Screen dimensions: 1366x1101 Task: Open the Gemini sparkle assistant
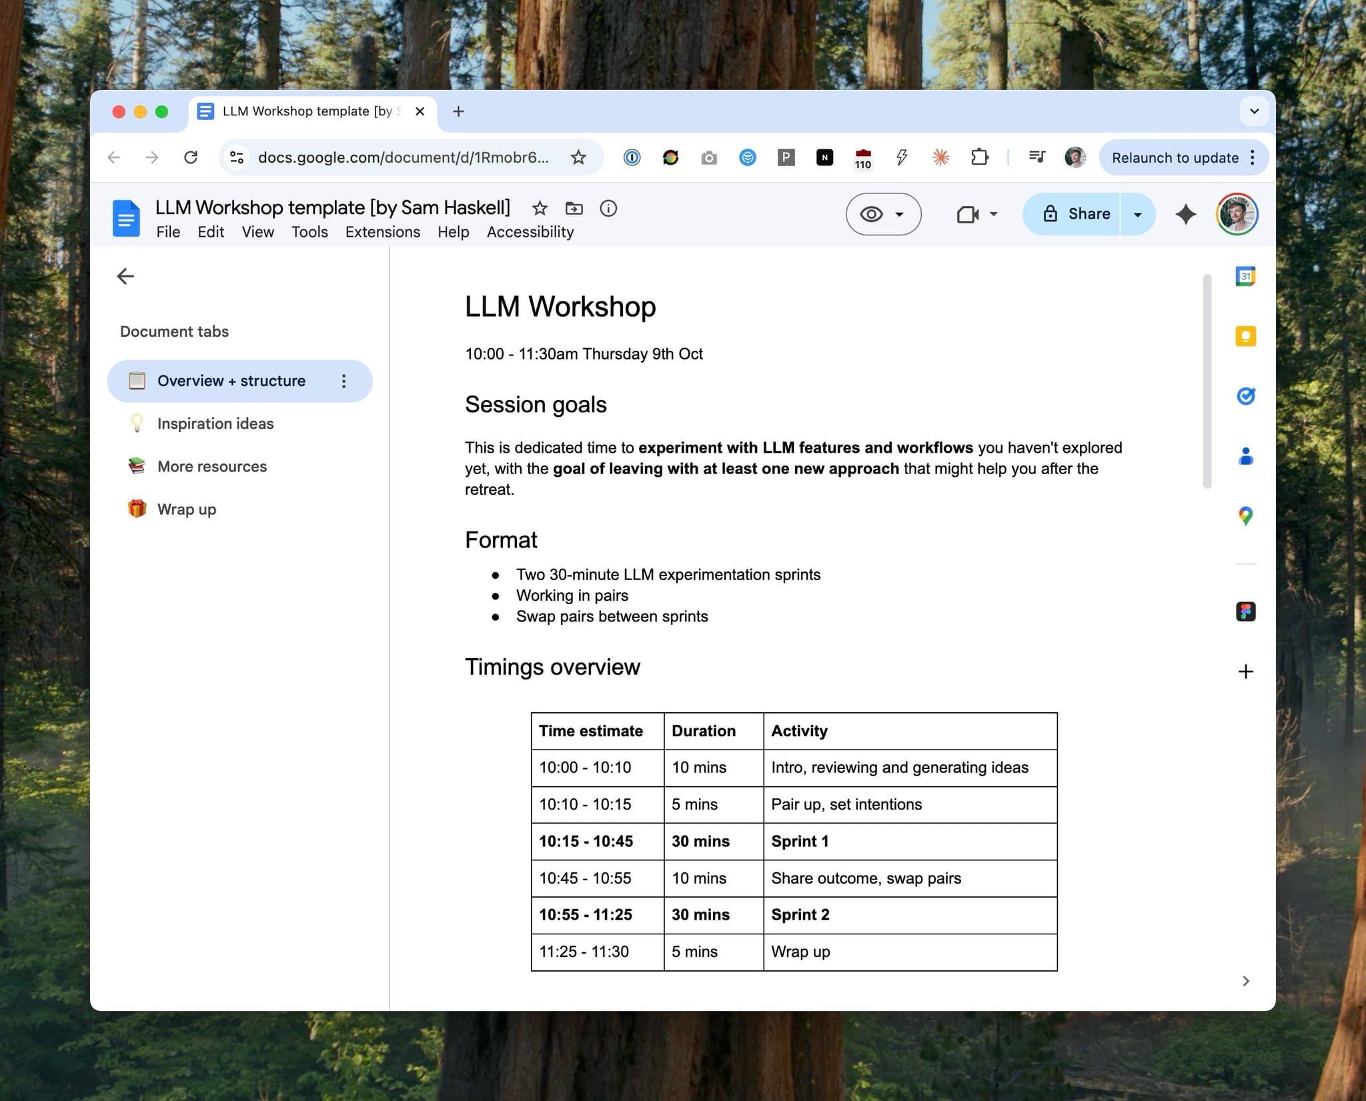point(1185,214)
